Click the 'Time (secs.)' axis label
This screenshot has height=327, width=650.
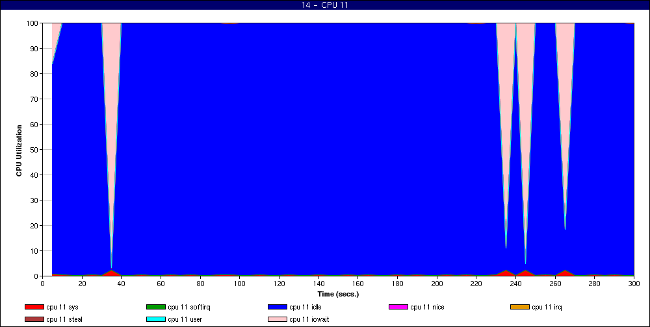click(x=338, y=295)
